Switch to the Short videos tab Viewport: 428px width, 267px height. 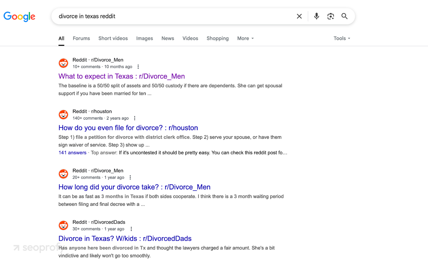pos(113,38)
